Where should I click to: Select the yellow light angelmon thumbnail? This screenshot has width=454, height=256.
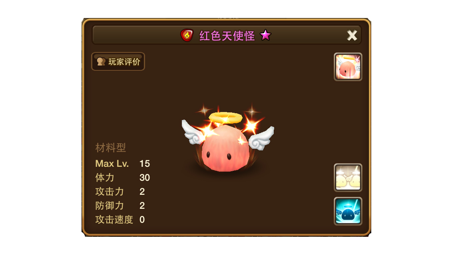(348, 178)
